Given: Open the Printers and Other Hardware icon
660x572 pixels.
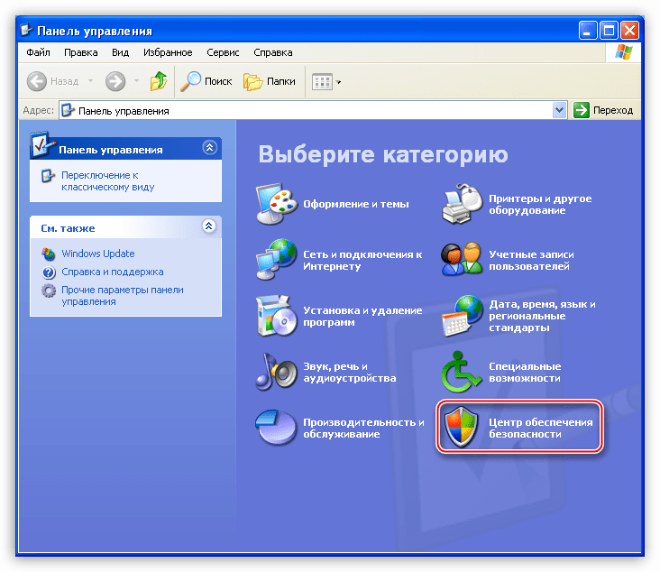Looking at the screenshot, I should pyautogui.click(x=462, y=204).
